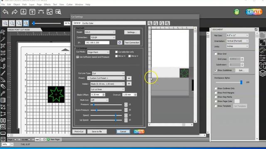
Task: Toggle Cut selection only checkbox
Action: 116,52
